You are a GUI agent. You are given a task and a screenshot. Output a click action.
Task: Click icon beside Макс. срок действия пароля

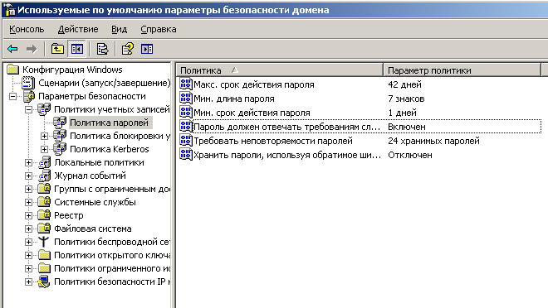[x=186, y=84]
